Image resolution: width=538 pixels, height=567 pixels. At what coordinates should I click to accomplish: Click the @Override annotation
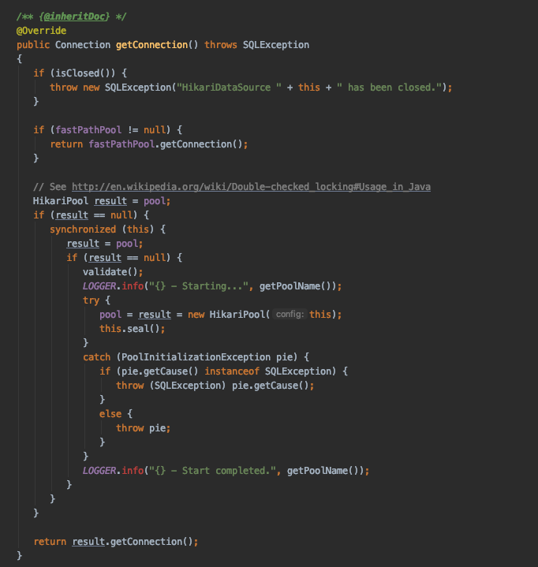click(41, 31)
